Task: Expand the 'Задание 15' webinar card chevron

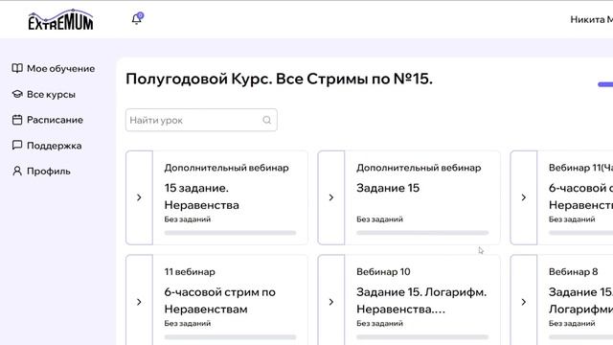Action: [x=331, y=197]
